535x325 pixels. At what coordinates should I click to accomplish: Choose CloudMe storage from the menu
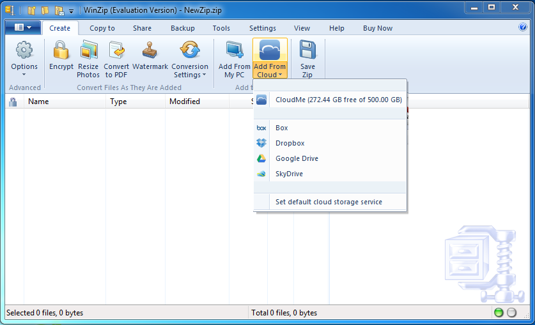(330, 100)
